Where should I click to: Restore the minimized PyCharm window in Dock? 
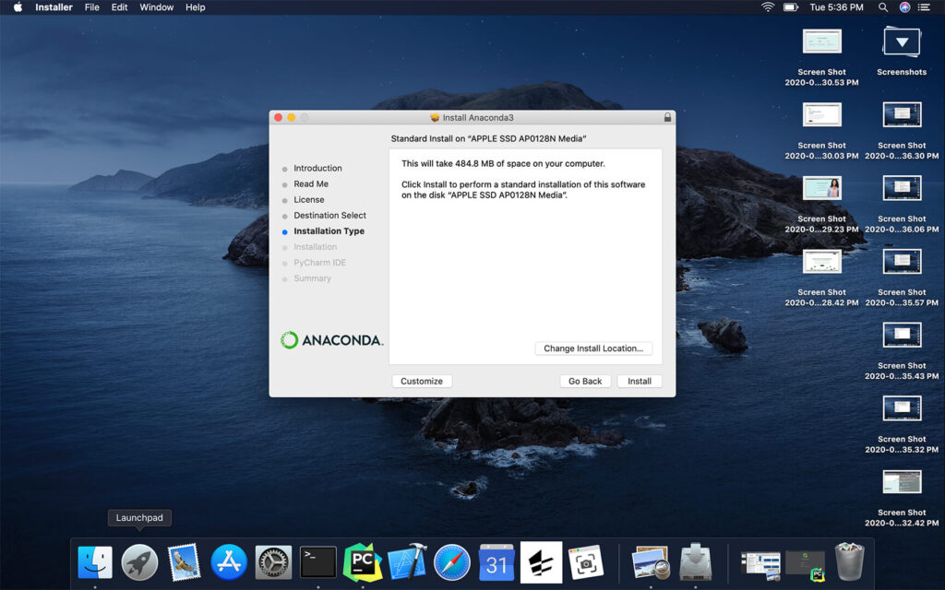[x=805, y=565]
